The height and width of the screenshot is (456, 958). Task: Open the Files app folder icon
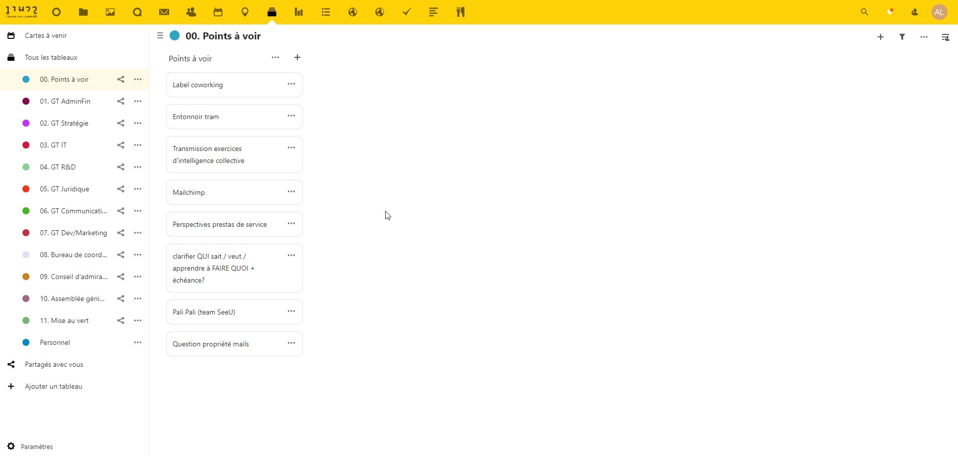point(83,12)
